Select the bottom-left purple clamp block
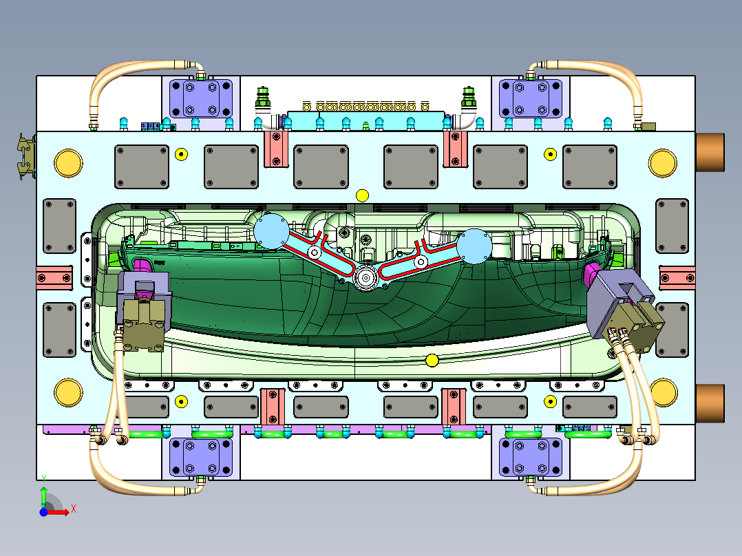The width and height of the screenshot is (742, 556). [201, 458]
